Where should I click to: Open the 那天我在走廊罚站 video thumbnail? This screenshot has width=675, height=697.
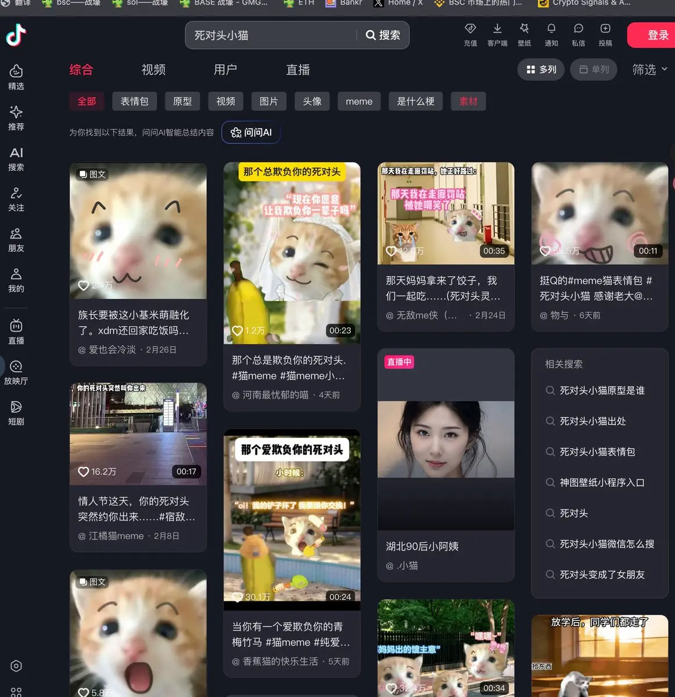[446, 213]
